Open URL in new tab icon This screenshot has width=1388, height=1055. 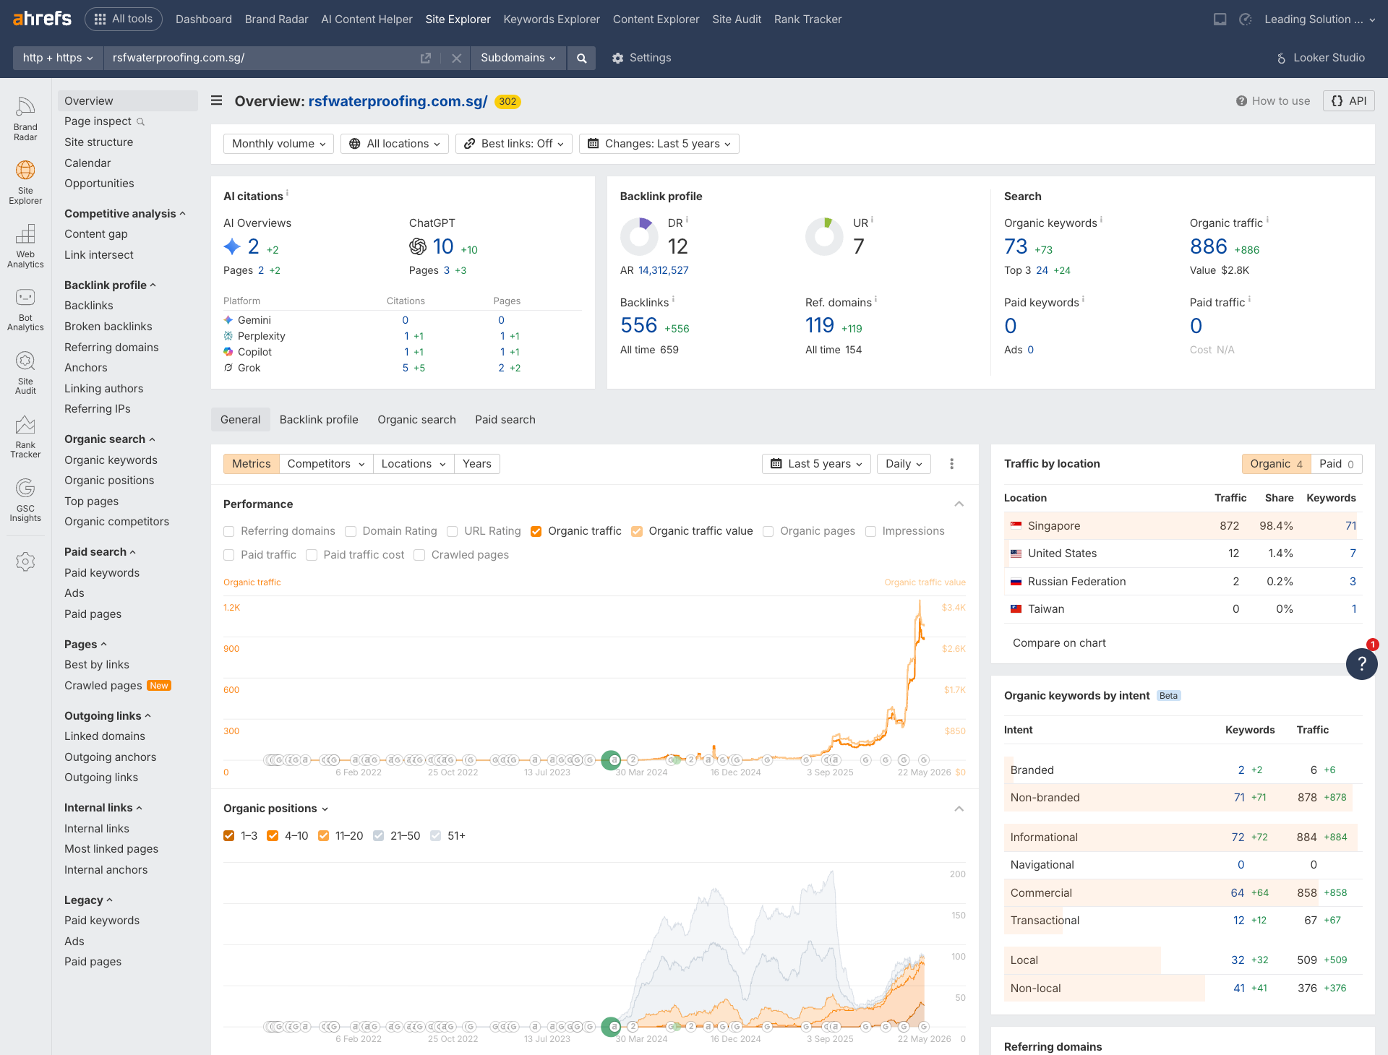click(x=426, y=58)
